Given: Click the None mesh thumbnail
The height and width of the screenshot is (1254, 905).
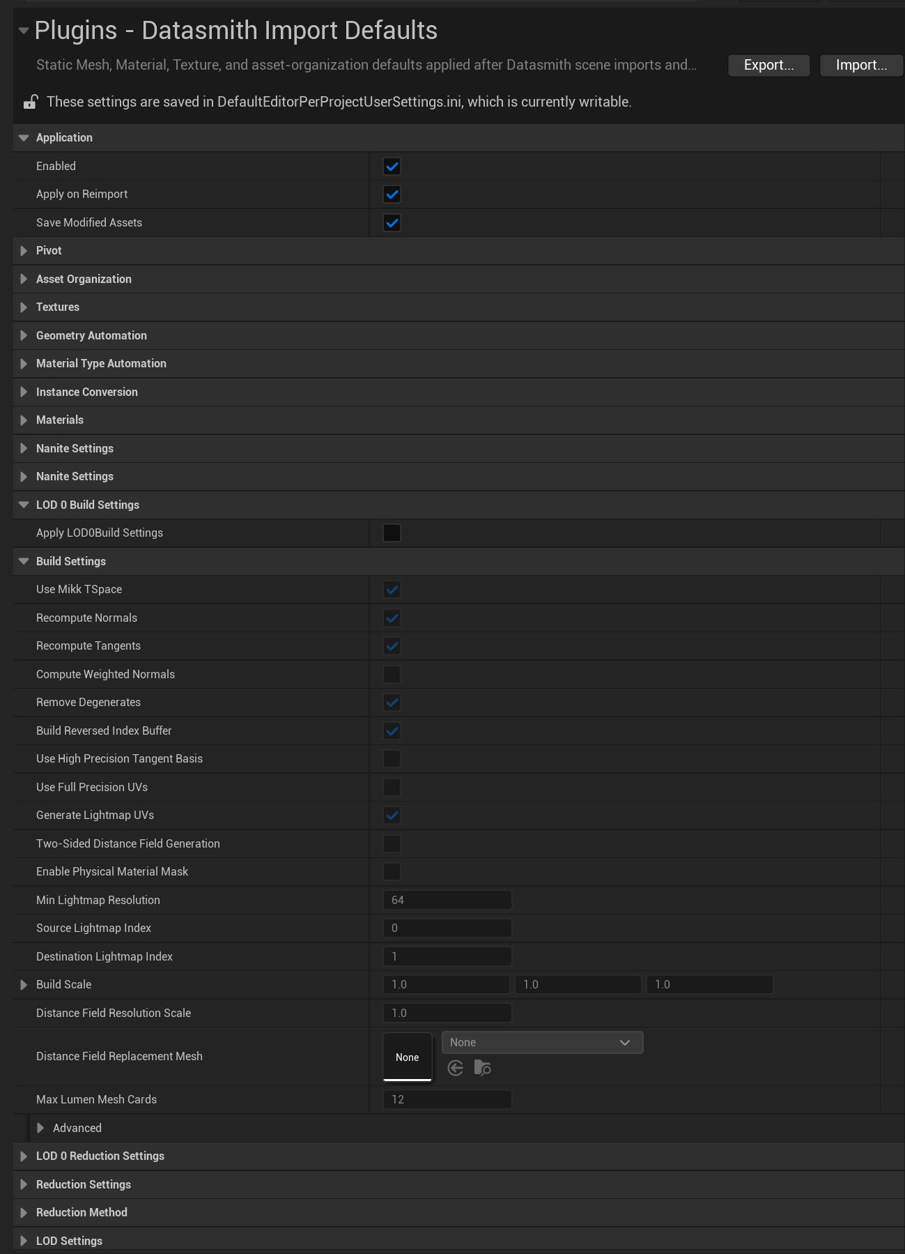Looking at the screenshot, I should (408, 1057).
